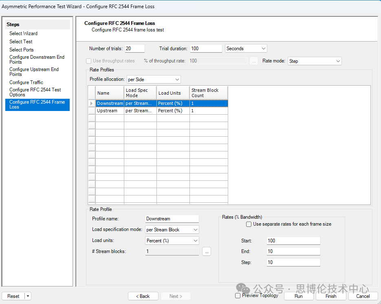
Task: Click the Finish button
Action: 330,296
